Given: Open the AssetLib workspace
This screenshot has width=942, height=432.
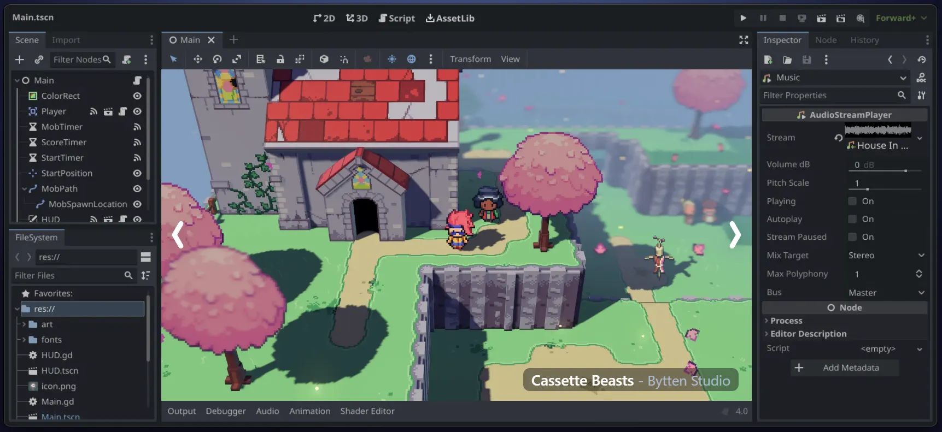Looking at the screenshot, I should tap(450, 18).
